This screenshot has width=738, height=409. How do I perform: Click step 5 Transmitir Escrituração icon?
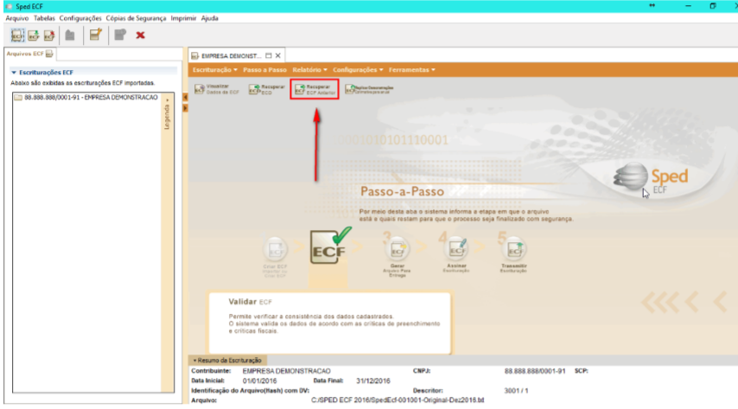[x=513, y=250]
